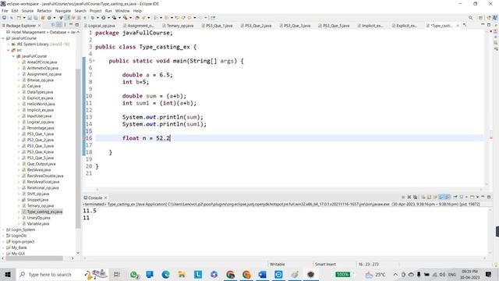This screenshot has height=281, width=499.
Task: Show the hidden editor tabs list
Action: pyautogui.click(x=465, y=25)
